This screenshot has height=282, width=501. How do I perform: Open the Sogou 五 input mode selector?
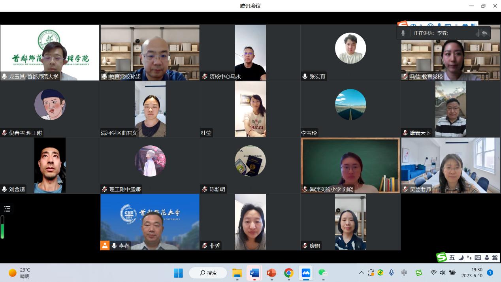click(x=452, y=258)
